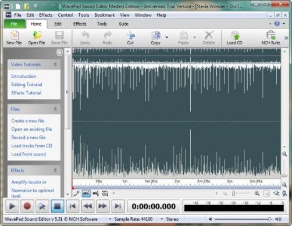Click the vertical zoom in magnifier on the right edge
This screenshot has width=292, height=226.
284,154
